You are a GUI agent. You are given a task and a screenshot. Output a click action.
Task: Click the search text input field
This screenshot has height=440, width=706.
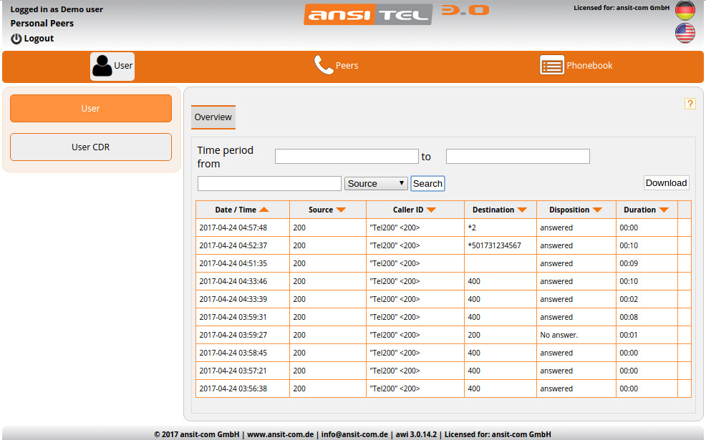click(x=269, y=184)
